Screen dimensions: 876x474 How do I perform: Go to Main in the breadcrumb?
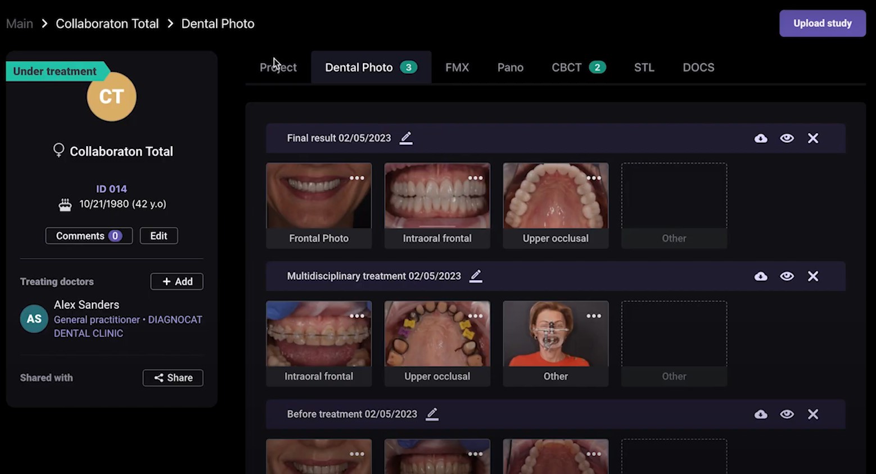(x=20, y=24)
